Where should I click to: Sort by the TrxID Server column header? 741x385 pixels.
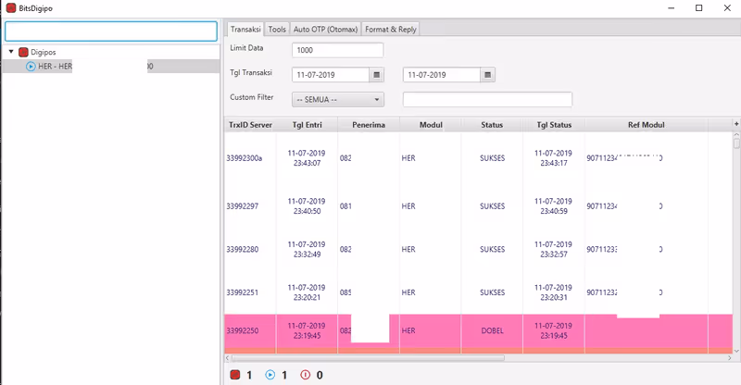coord(250,125)
